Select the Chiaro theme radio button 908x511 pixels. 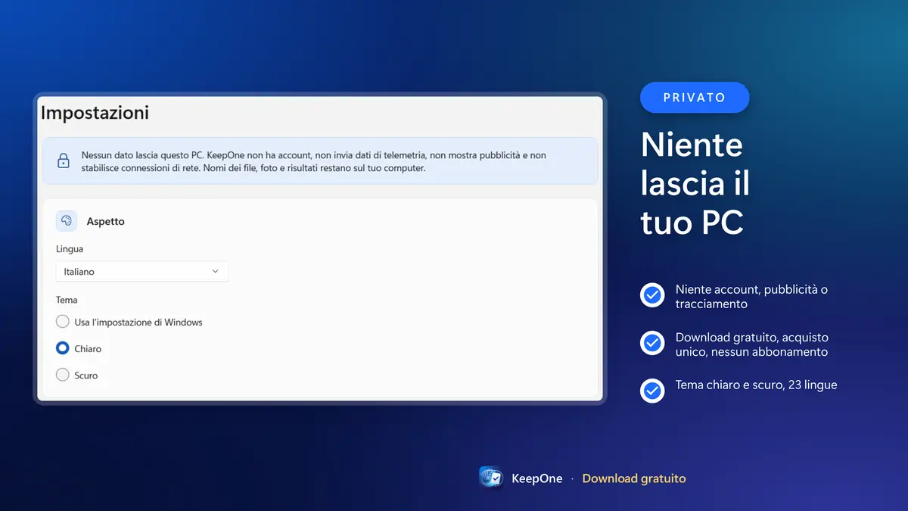click(x=63, y=348)
